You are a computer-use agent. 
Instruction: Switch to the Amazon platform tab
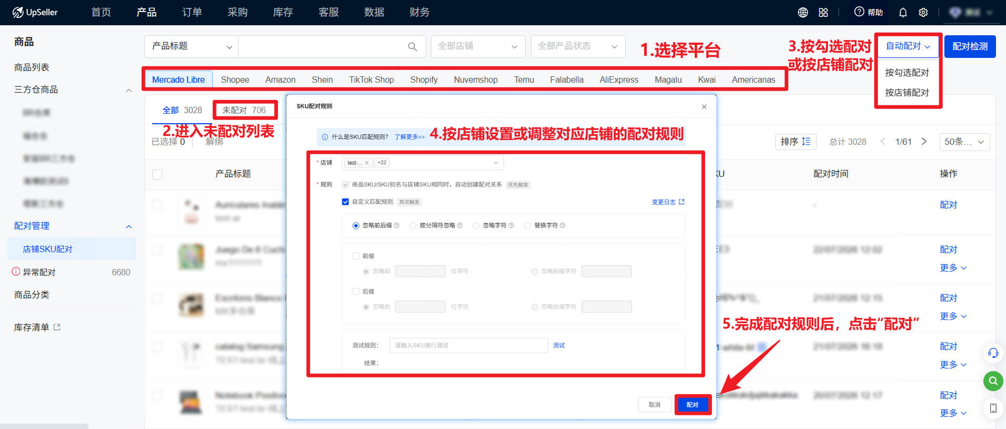tap(280, 79)
